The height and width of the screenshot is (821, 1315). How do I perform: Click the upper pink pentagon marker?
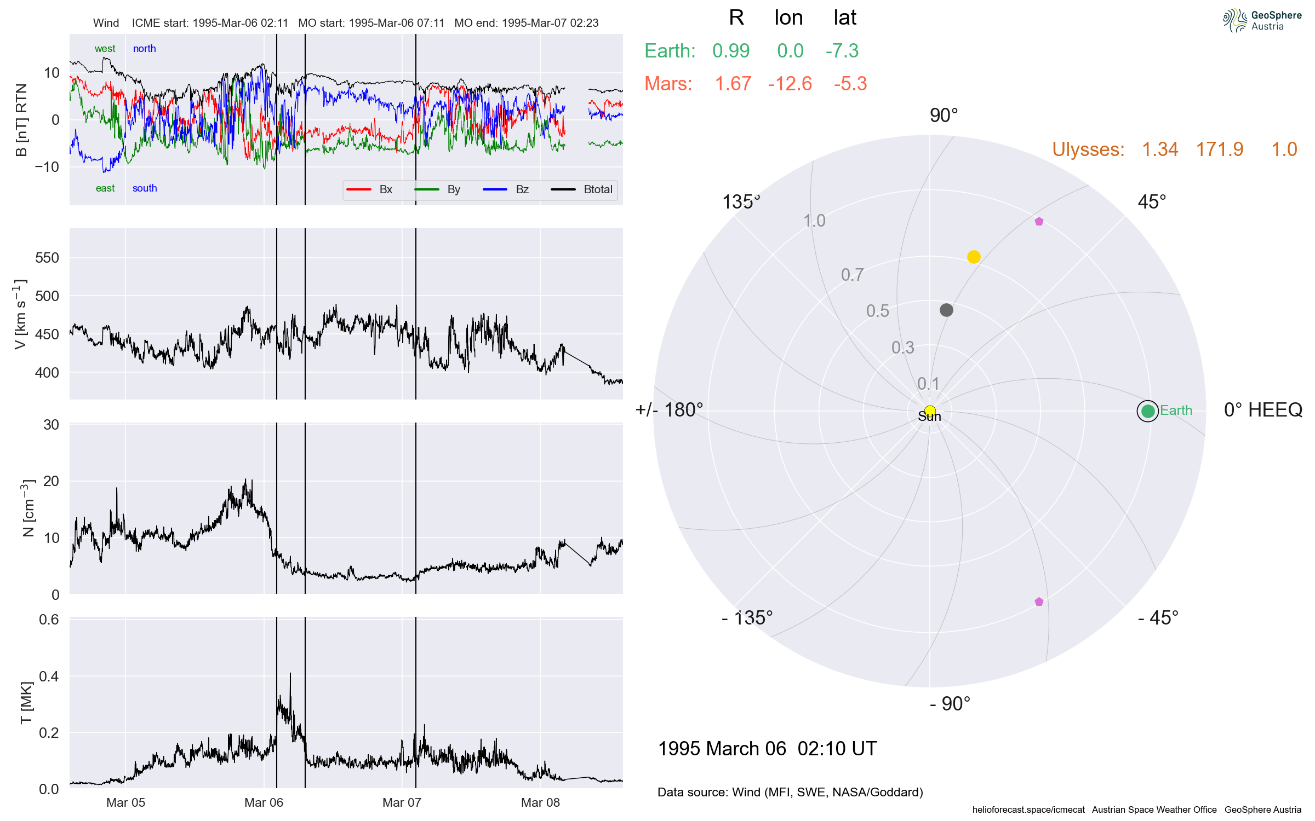(x=1039, y=222)
